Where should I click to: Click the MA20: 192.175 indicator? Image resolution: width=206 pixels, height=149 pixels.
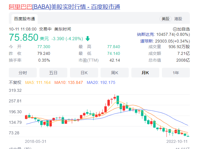(x=101, y=82)
